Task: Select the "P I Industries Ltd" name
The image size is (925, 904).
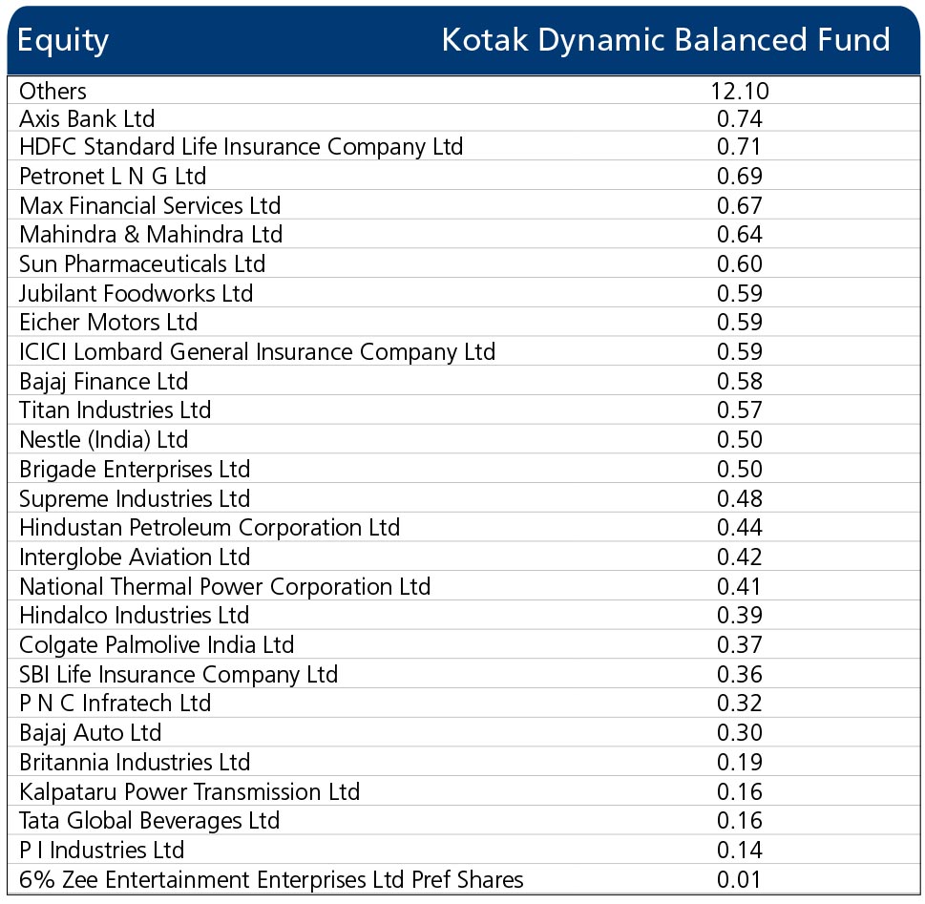Action: point(102,851)
